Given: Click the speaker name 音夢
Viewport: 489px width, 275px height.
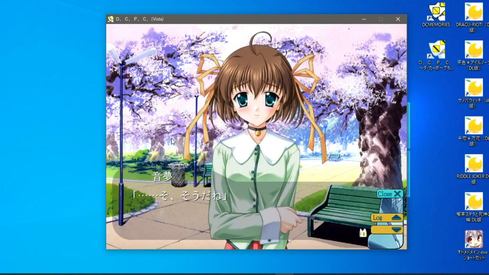Looking at the screenshot, I should coord(162,177).
